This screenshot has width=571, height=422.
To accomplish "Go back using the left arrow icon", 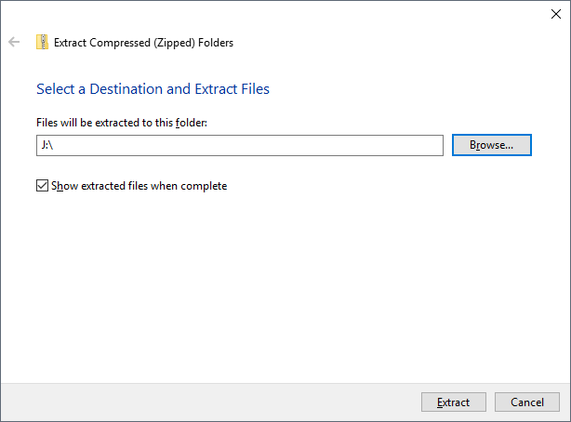I will 14,42.
